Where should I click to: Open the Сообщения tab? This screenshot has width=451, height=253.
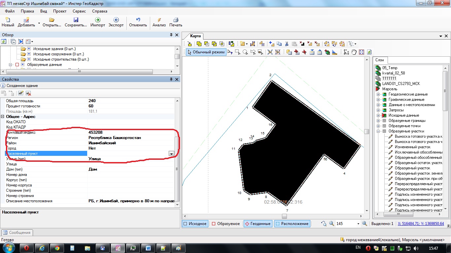pyautogui.click(x=17, y=233)
